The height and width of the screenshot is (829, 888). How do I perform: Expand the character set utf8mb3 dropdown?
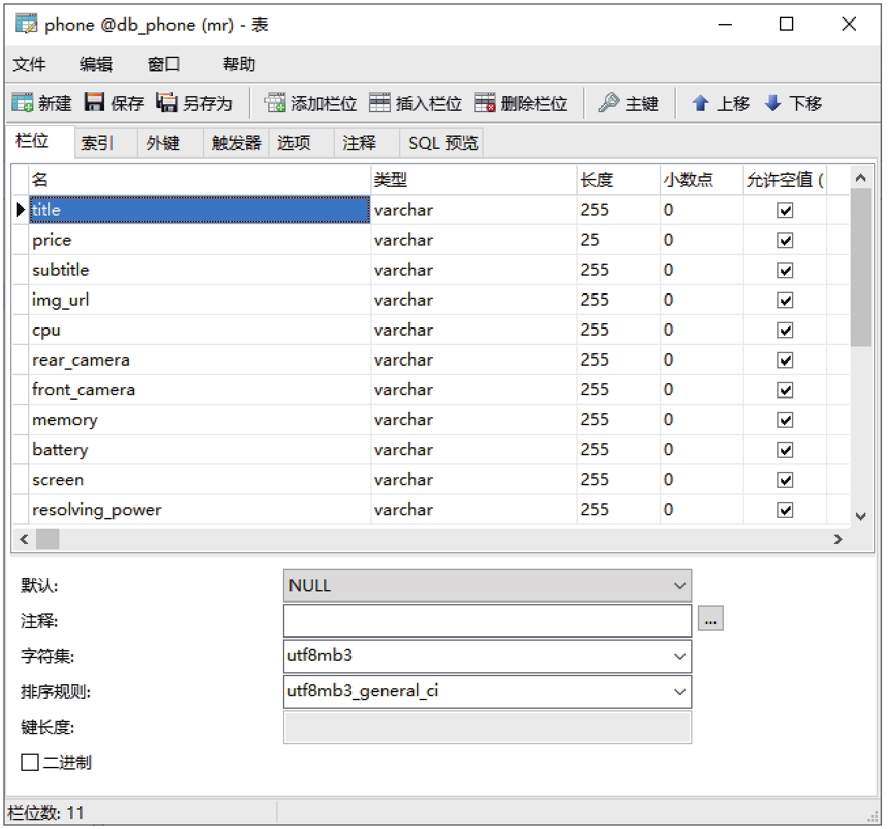coord(679,656)
